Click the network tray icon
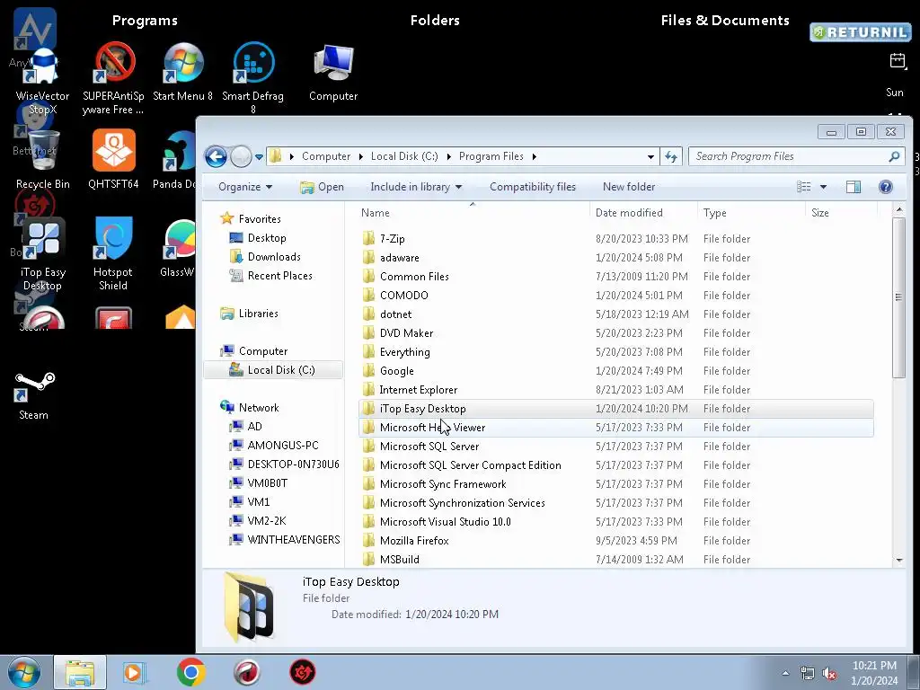Viewport: 920px width, 690px height. [808, 674]
